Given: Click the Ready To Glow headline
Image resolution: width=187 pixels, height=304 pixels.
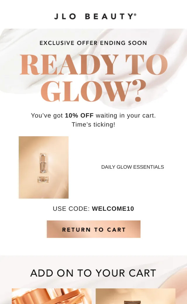Looking at the screenshot, I should 93,78.
